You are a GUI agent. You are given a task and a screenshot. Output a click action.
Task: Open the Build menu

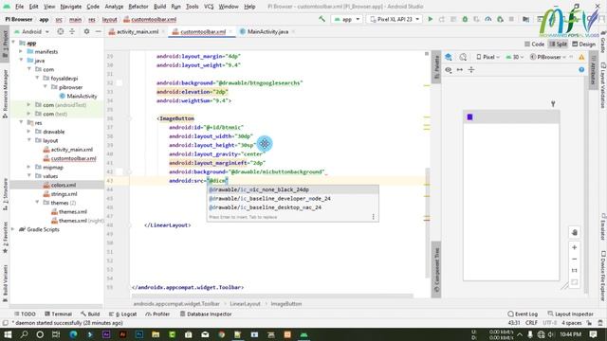click(x=159, y=7)
